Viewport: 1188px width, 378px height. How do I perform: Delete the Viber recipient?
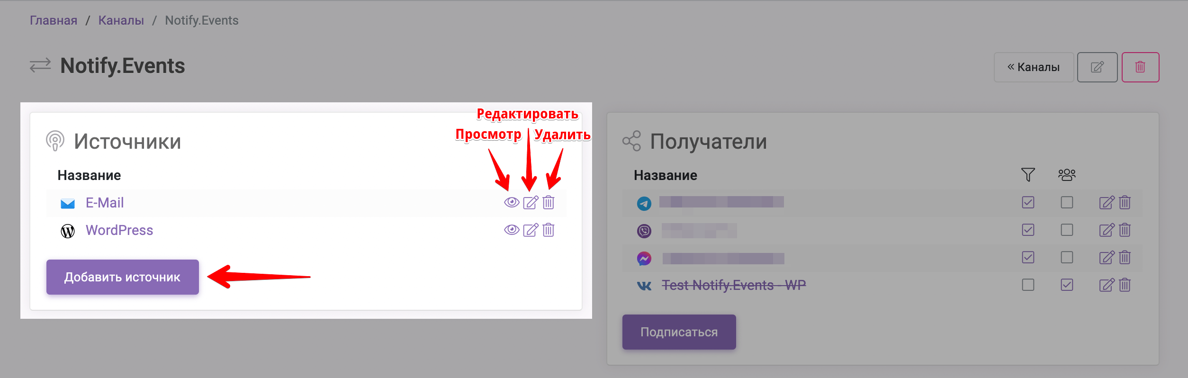1125,230
